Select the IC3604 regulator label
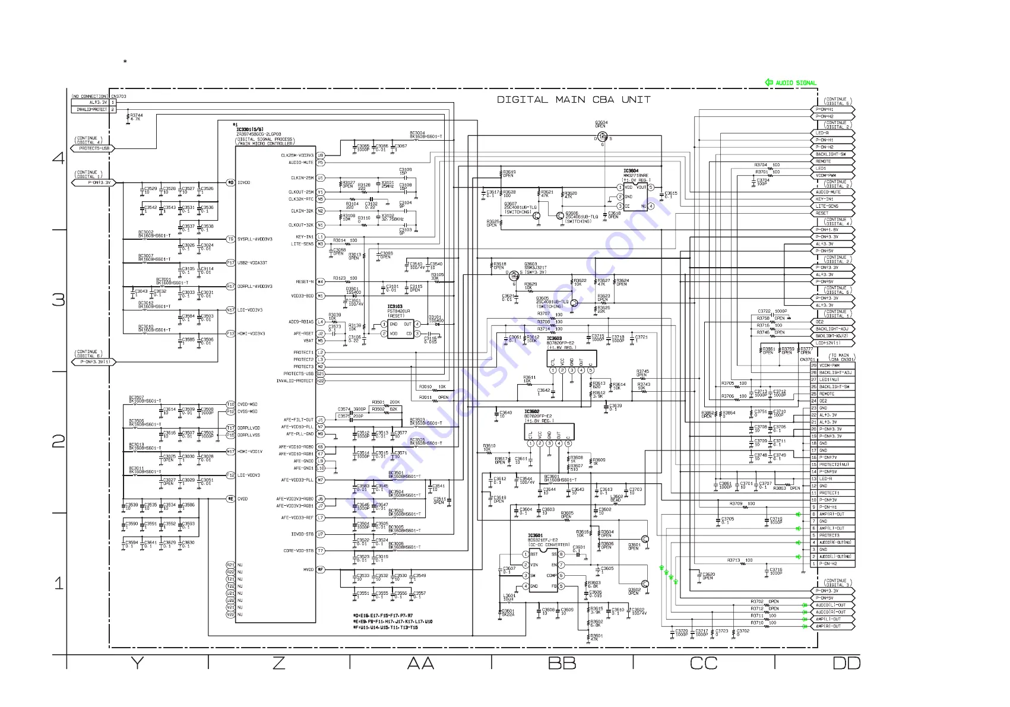The width and height of the screenshot is (1010, 707). [631, 170]
